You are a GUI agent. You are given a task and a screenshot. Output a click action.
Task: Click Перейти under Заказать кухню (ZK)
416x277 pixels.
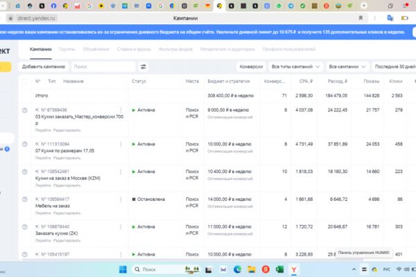tap(43, 241)
